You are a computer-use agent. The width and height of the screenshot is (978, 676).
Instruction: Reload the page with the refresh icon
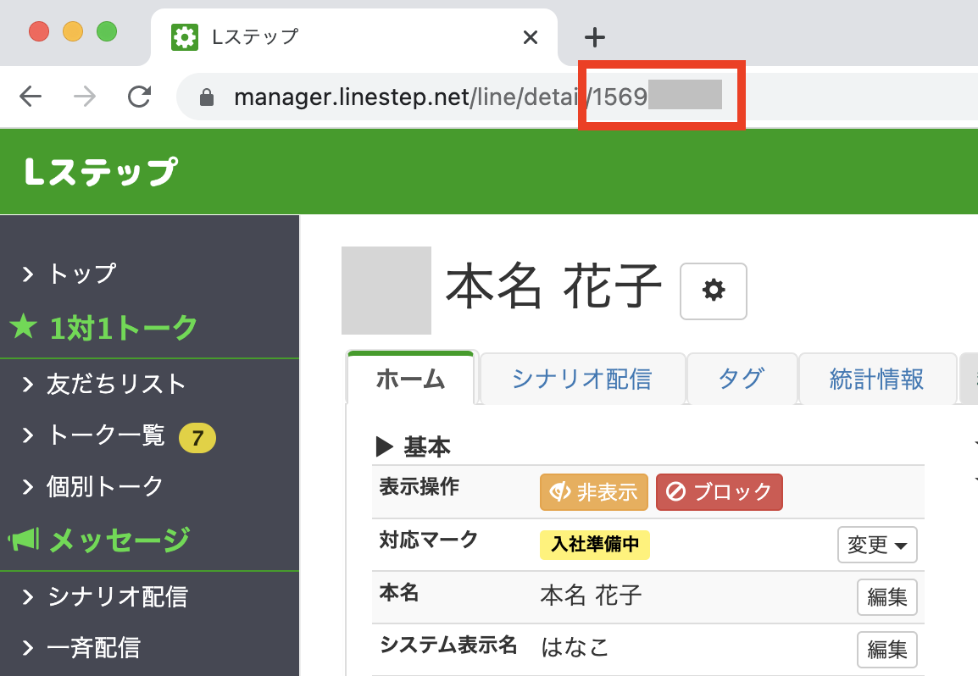tap(139, 97)
